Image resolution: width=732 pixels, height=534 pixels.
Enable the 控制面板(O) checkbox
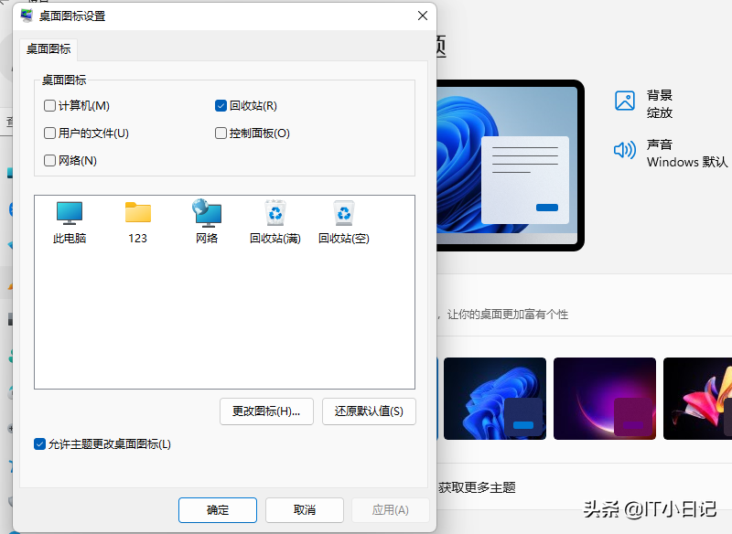point(221,133)
